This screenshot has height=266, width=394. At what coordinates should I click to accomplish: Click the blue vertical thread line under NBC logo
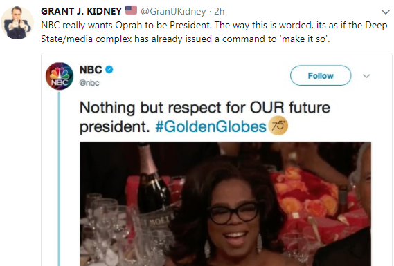tap(59, 178)
